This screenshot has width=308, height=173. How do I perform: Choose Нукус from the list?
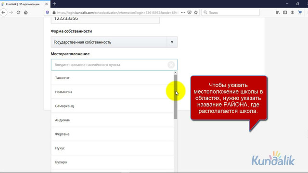point(112,148)
